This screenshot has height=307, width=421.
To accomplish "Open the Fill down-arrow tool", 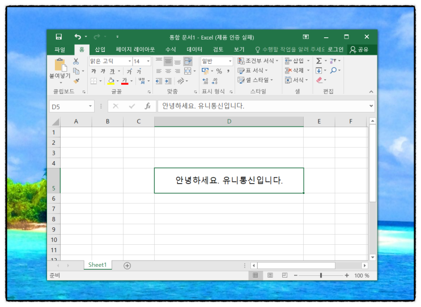I will point(318,71).
